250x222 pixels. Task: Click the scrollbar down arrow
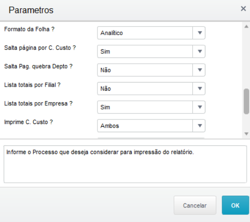pos(246,134)
